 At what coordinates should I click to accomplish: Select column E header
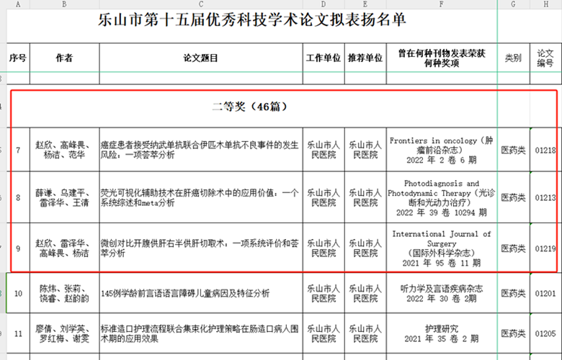[x=365, y=4]
